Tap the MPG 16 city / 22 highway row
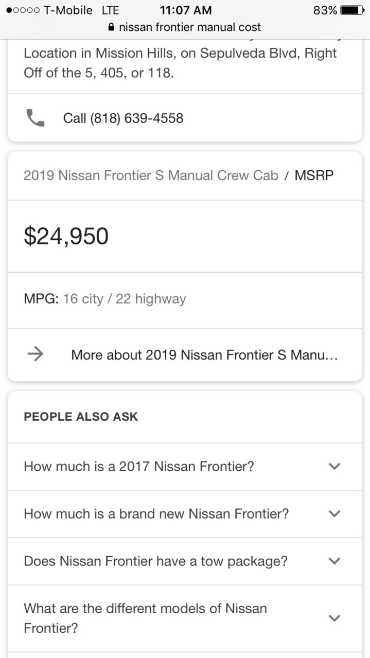The height and width of the screenshot is (658, 370). pyautogui.click(x=185, y=300)
